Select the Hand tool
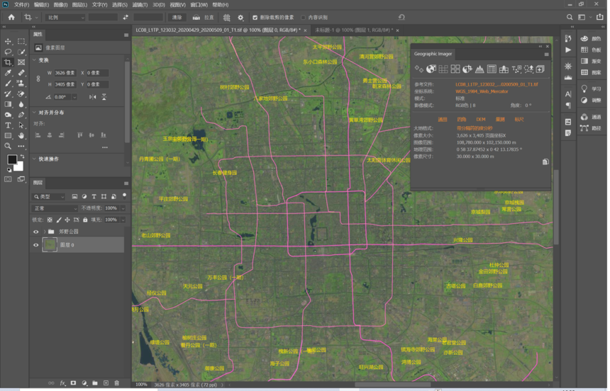610x391 pixels. (21, 135)
